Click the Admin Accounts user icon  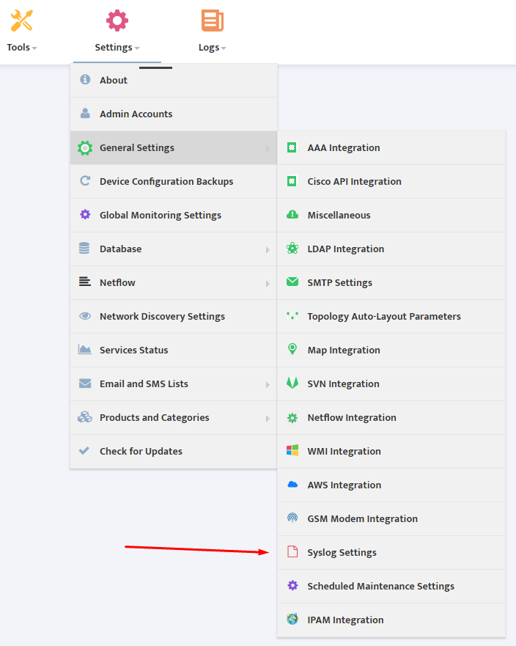click(x=85, y=114)
